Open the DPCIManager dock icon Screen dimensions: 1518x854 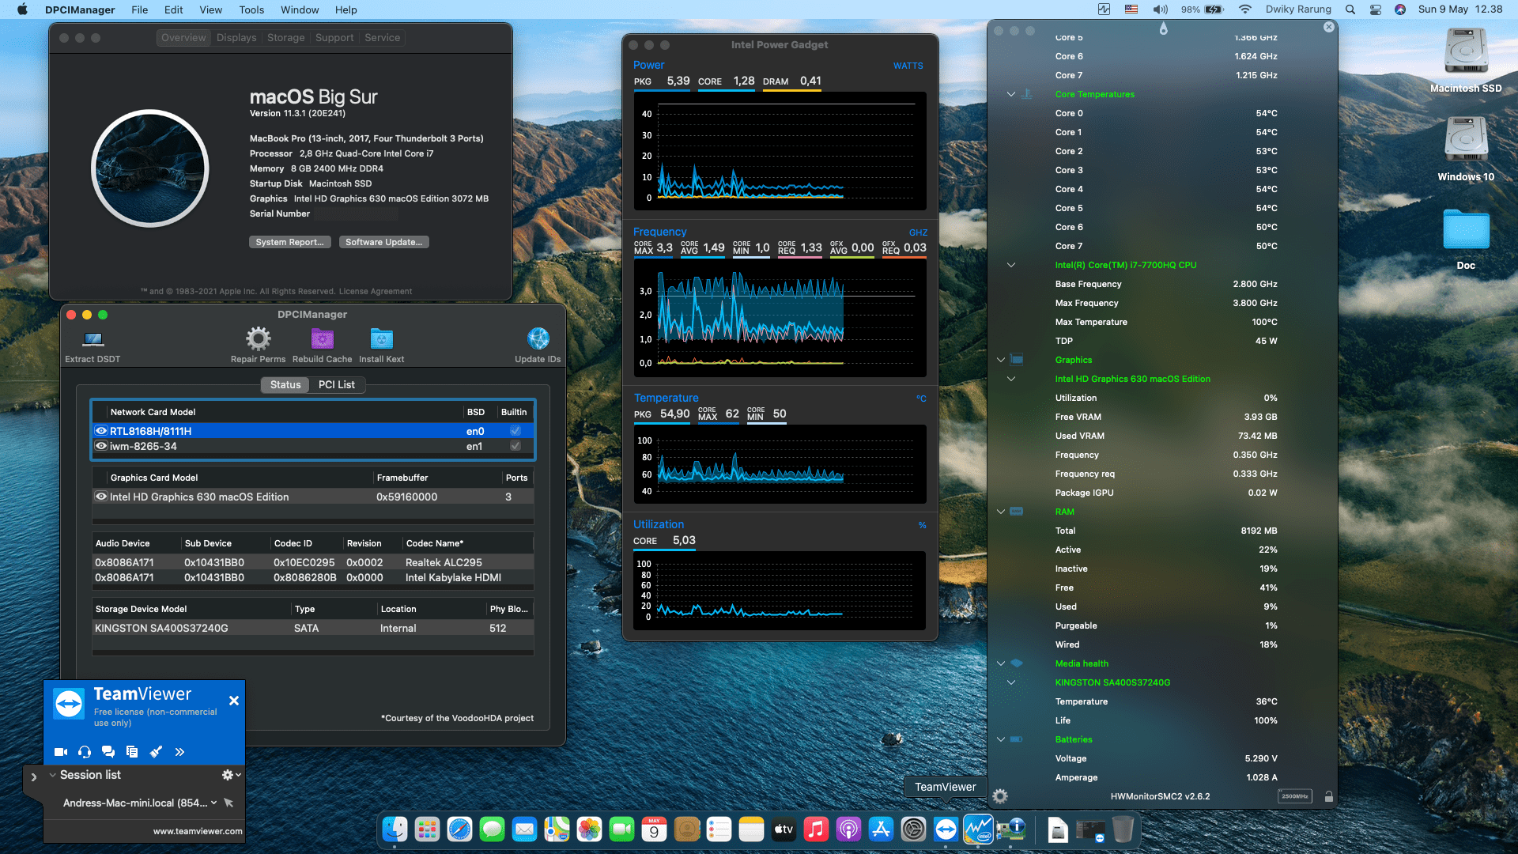[1010, 829]
